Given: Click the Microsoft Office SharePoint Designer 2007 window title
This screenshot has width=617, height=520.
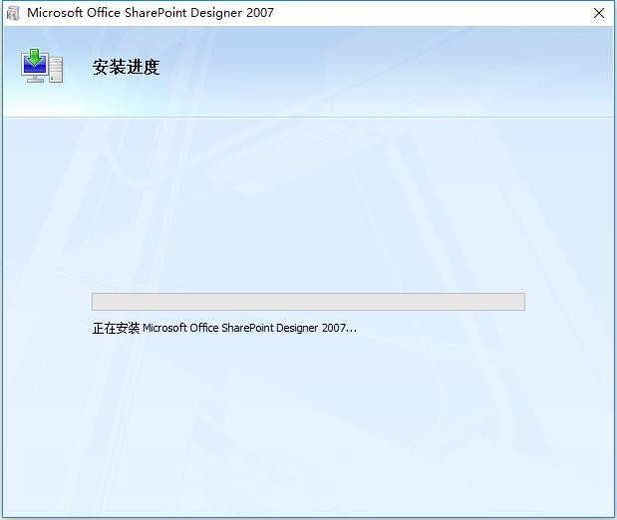Looking at the screenshot, I should pos(151,13).
